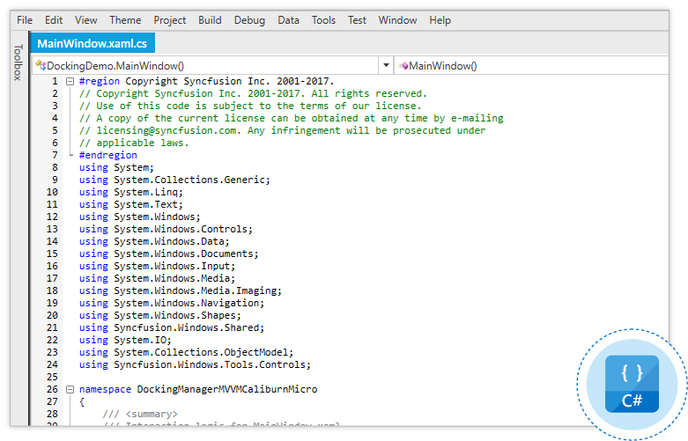Open the Project menu
This screenshot has height=441, width=688.
click(x=170, y=20)
